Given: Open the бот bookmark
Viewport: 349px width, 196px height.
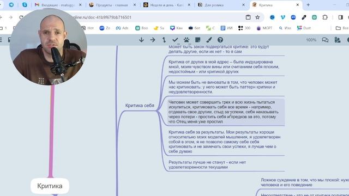Looking at the screenshot, I should pyautogui.click(x=194, y=28).
